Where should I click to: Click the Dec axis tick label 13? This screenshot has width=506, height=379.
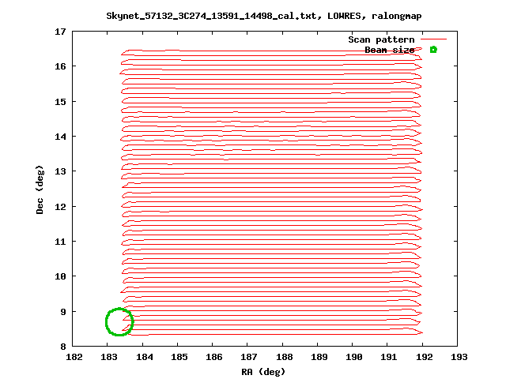pyautogui.click(x=60, y=171)
